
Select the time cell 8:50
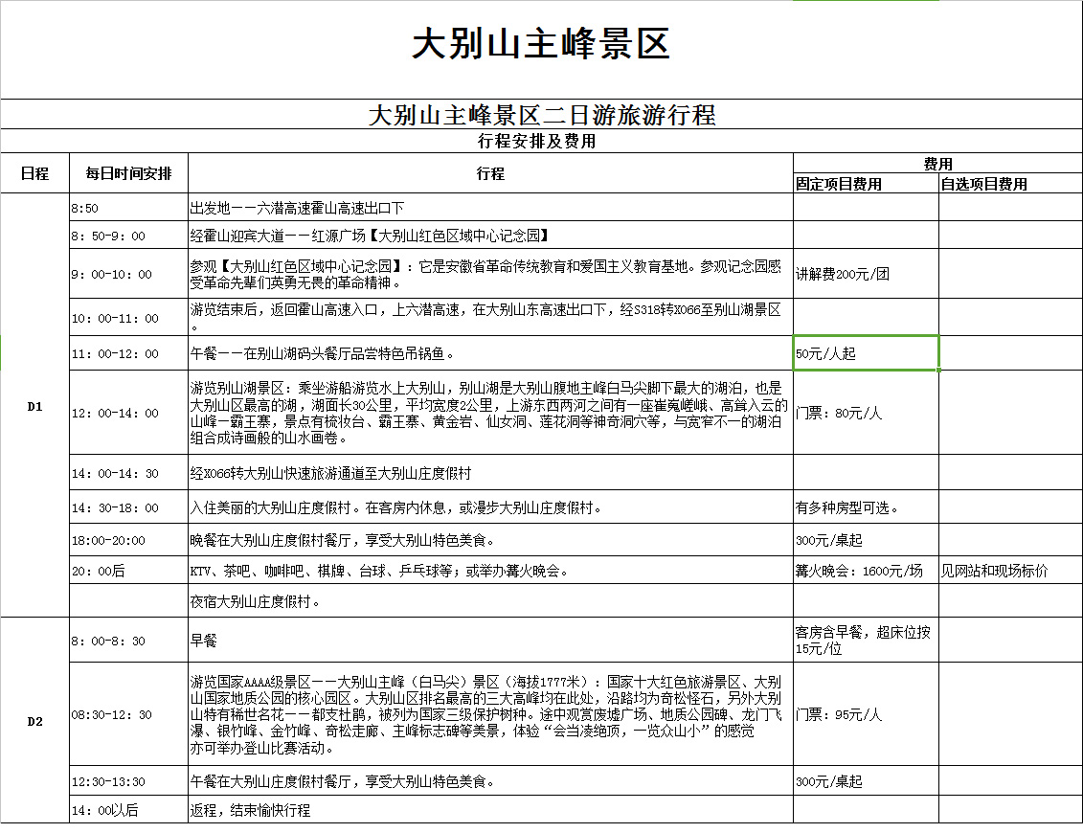[128, 208]
